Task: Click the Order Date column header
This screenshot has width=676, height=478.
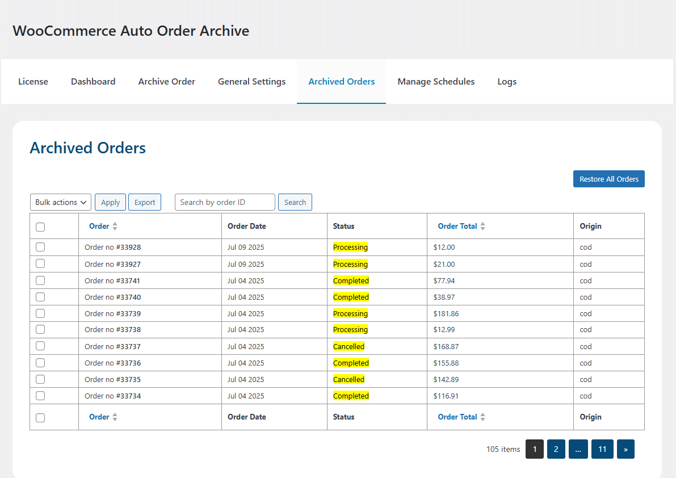Action: click(x=246, y=227)
